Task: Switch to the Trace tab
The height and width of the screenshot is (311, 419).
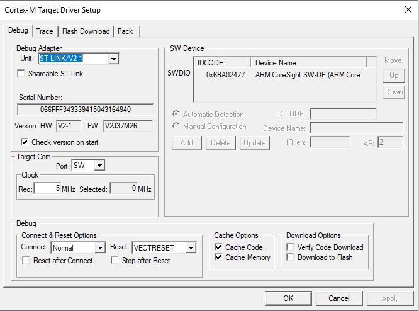Action: coord(45,31)
